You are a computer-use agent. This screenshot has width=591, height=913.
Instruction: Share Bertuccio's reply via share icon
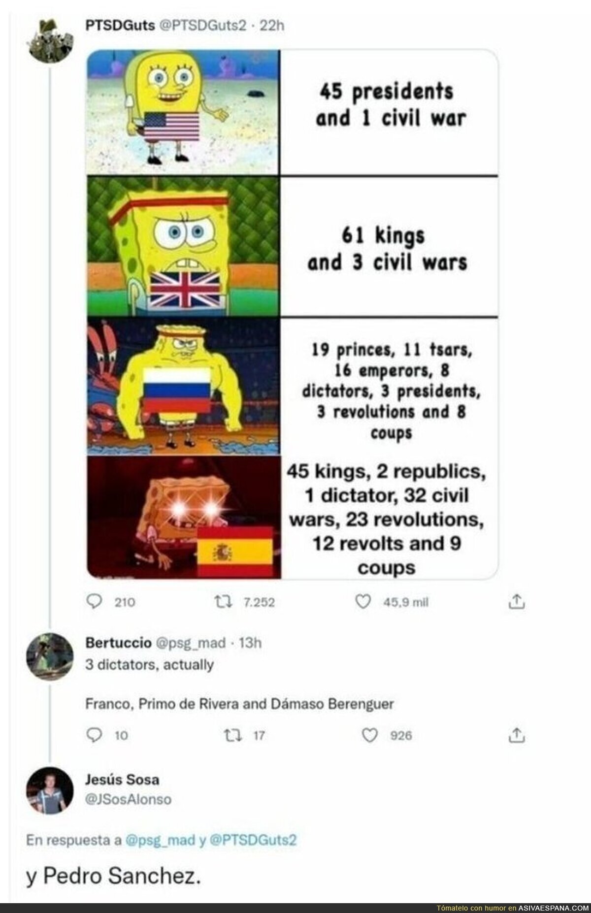(x=516, y=735)
